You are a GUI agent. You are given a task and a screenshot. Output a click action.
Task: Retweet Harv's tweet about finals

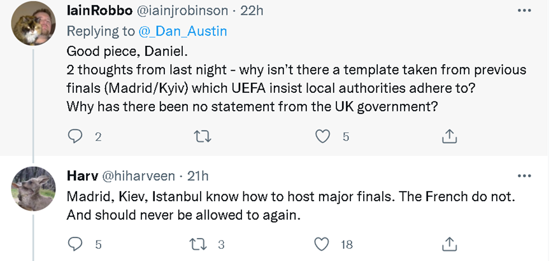click(199, 244)
